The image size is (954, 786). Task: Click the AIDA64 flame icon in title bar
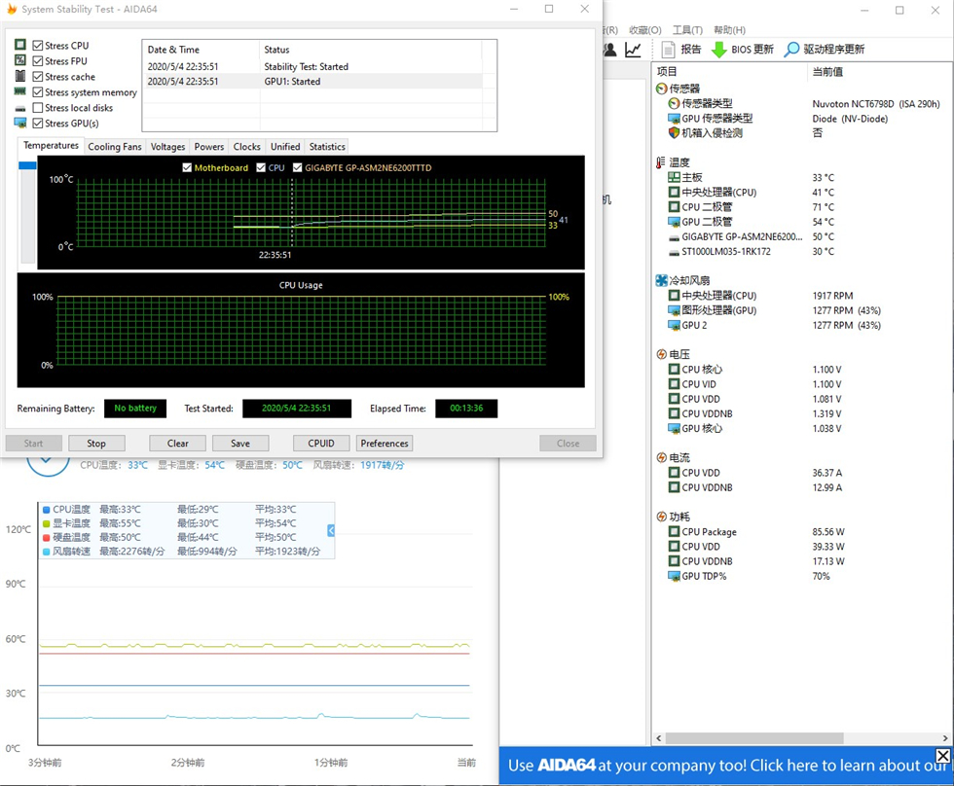tap(11, 10)
